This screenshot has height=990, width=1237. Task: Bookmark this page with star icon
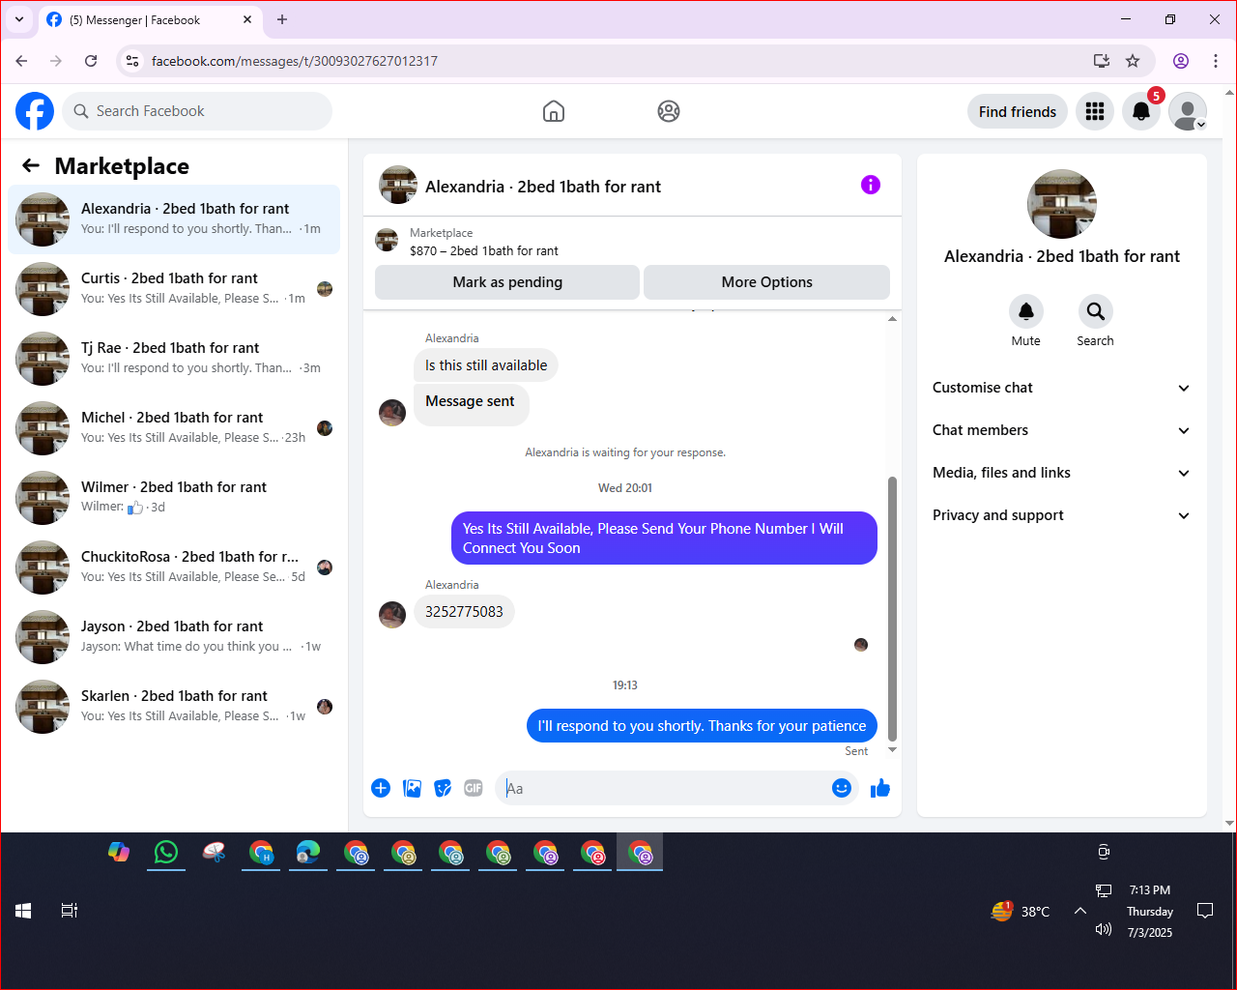[1133, 61]
